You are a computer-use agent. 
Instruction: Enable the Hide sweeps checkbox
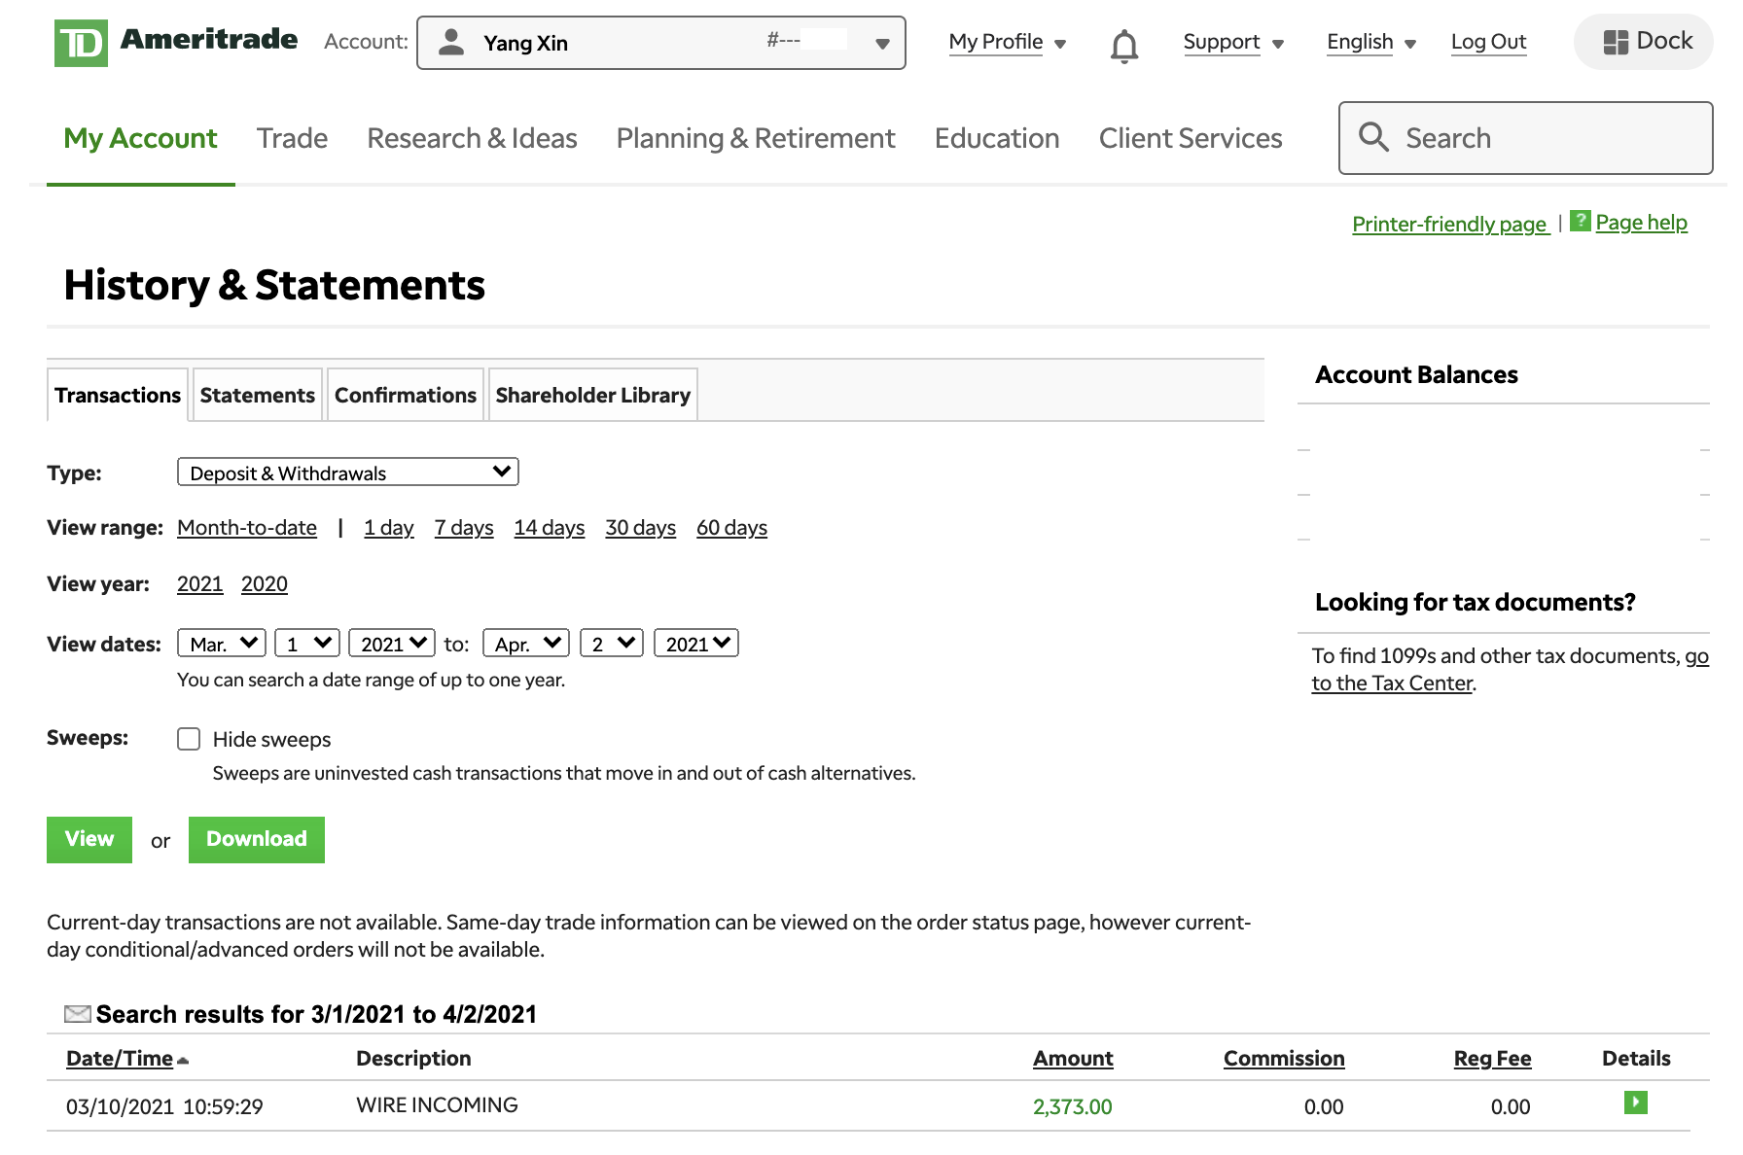click(188, 739)
